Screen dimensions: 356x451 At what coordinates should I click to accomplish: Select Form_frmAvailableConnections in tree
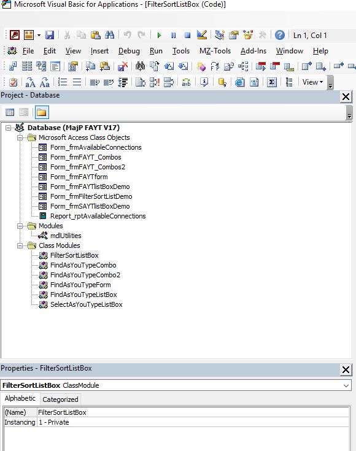(x=96, y=147)
